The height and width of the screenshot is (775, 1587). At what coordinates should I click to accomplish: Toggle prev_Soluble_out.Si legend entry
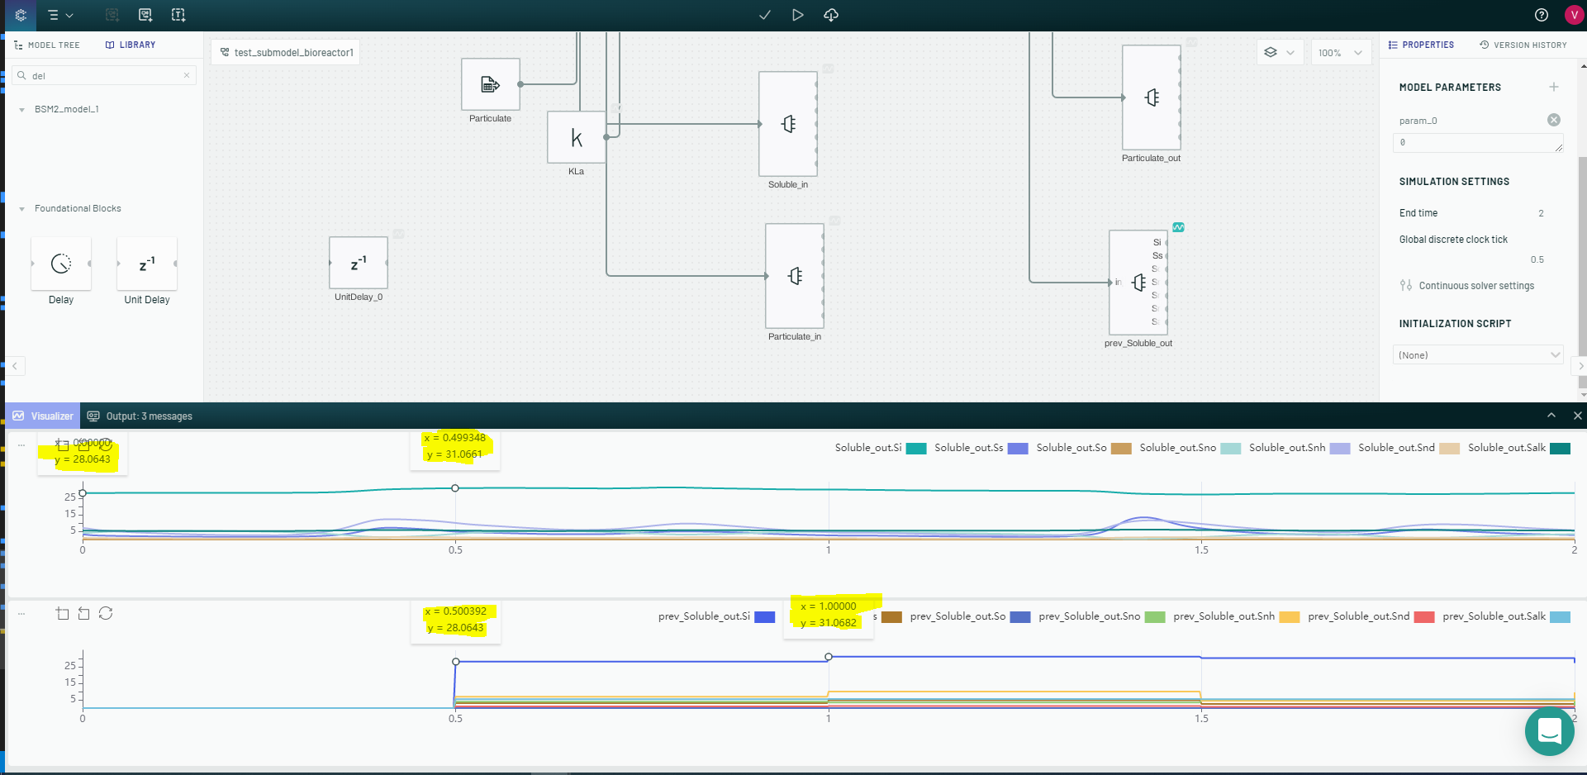716,616
